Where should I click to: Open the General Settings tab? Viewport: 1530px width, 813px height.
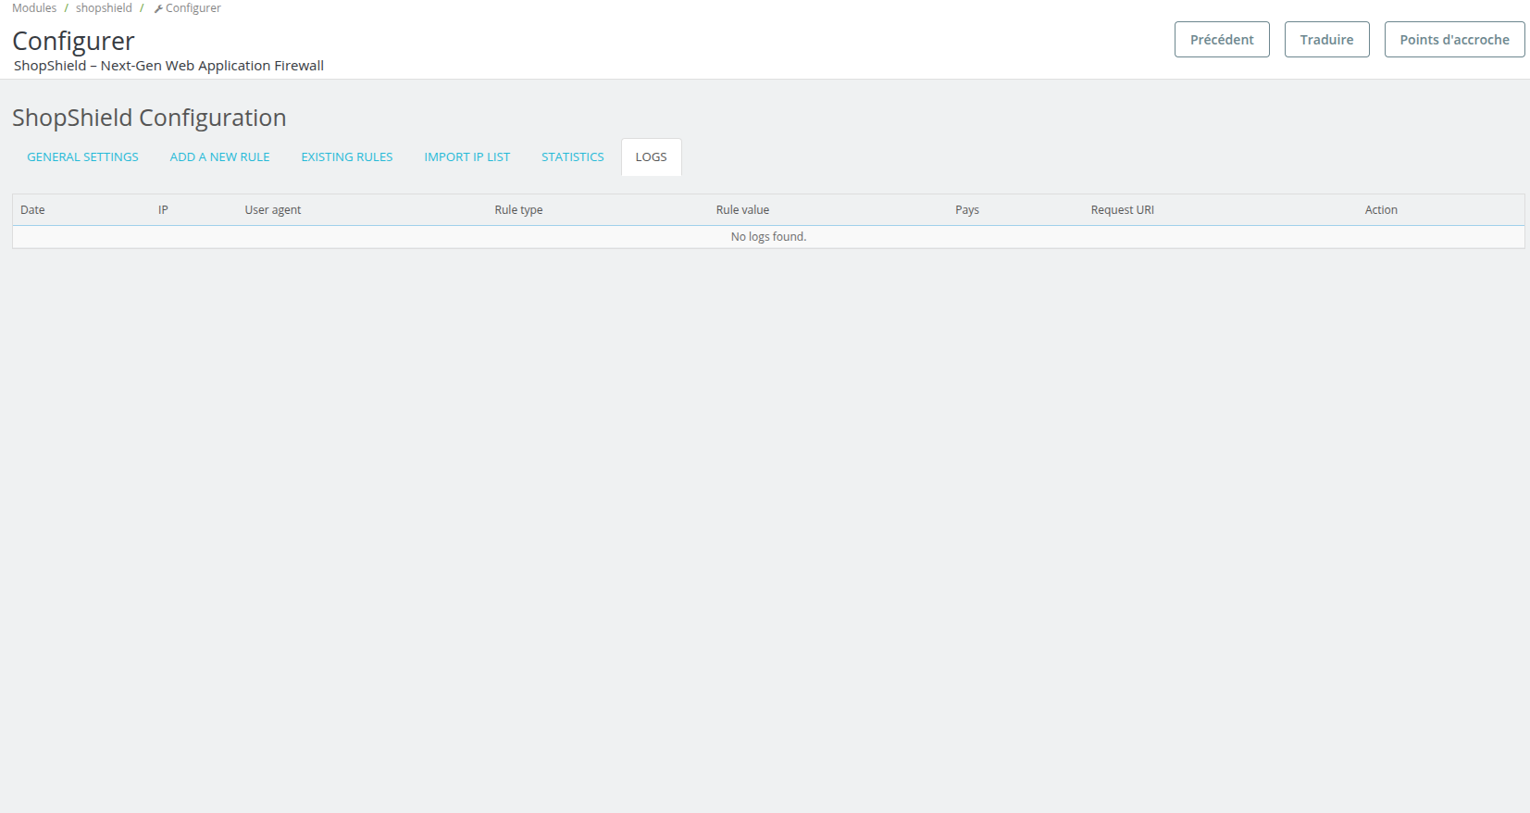coord(82,157)
